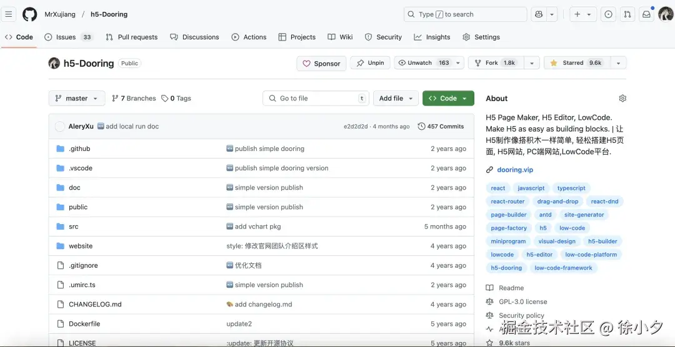
Task: Open the issues icon in the header
Action: 608,14
